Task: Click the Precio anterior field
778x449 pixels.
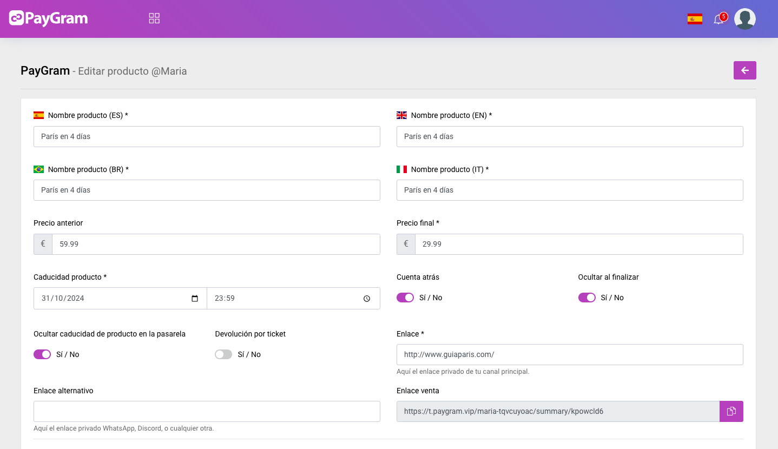Action: [x=216, y=244]
